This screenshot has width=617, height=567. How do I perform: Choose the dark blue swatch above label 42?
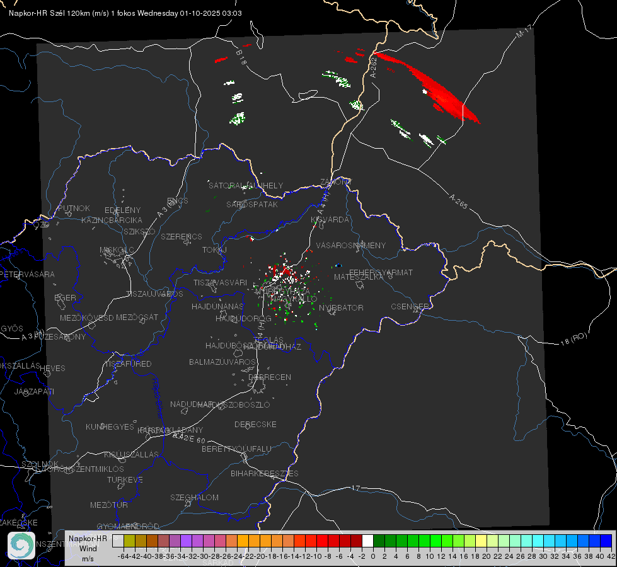point(606,541)
